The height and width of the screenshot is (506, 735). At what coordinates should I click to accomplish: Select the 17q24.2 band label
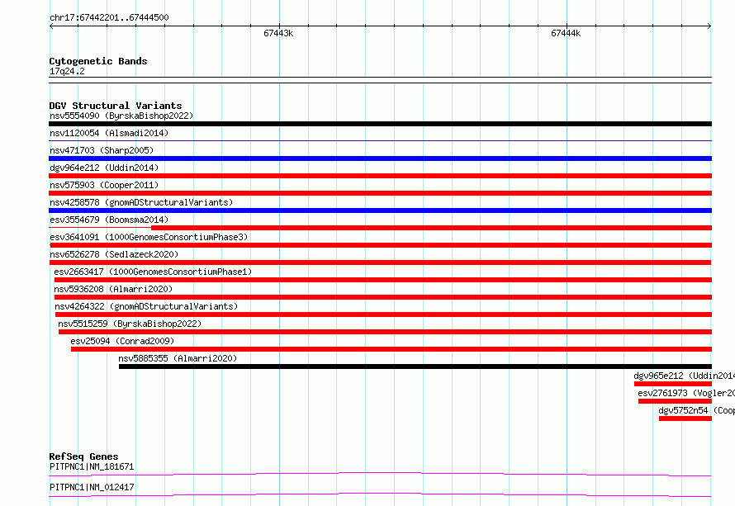67,71
